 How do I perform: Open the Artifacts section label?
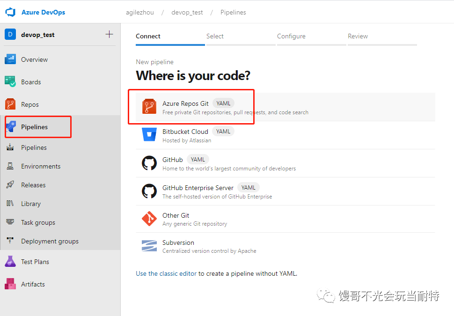point(33,285)
